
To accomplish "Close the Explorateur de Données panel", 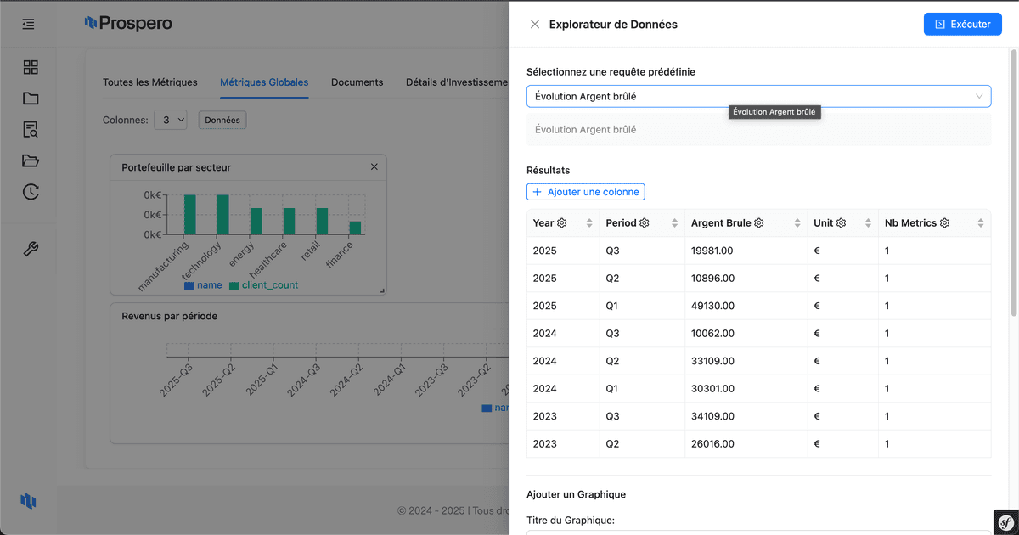I will coord(534,25).
